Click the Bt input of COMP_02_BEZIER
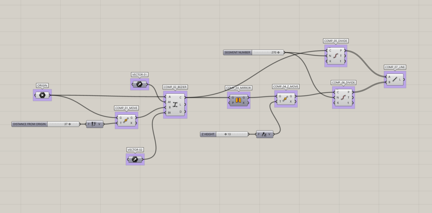 click(x=169, y=113)
